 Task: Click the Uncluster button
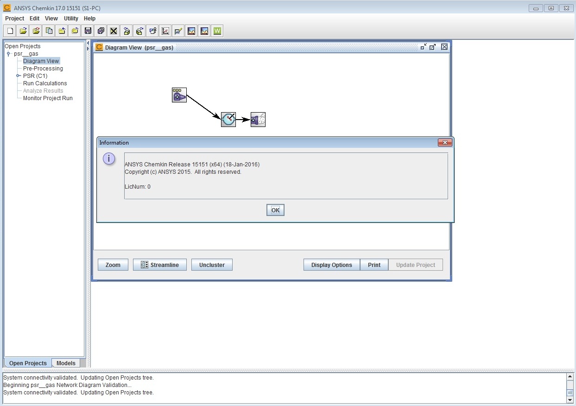[212, 265]
